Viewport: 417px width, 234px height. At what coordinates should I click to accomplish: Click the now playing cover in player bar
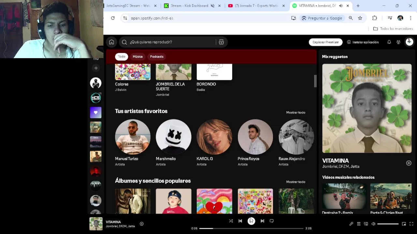pyautogui.click(x=96, y=224)
